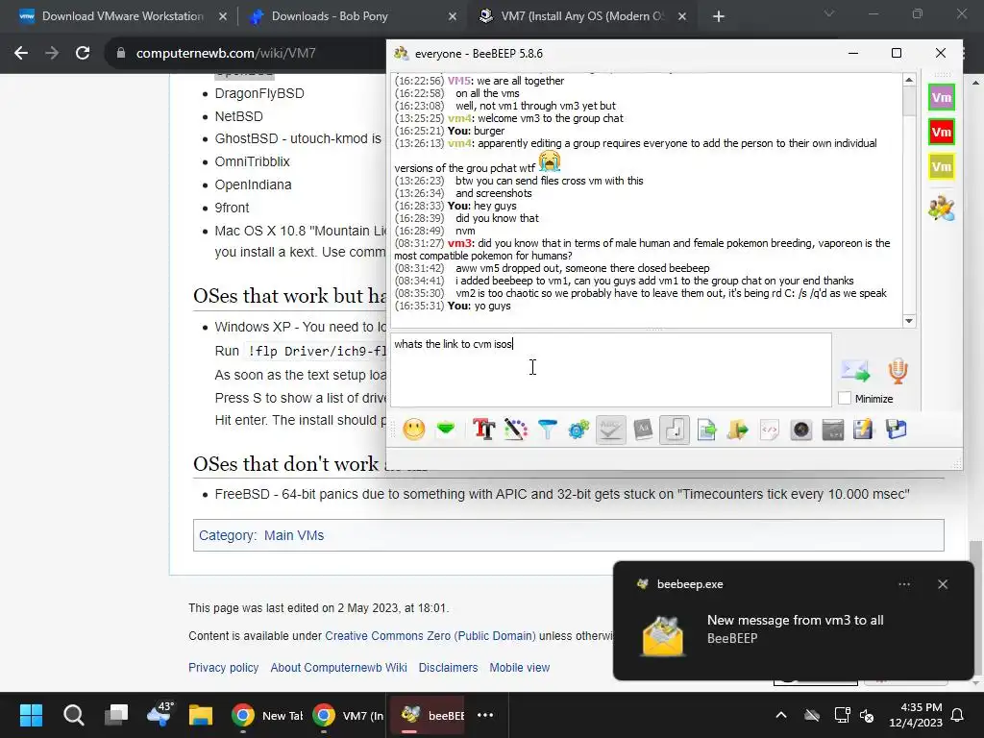
Task: Send the message with green arrow button
Action: click(x=855, y=371)
